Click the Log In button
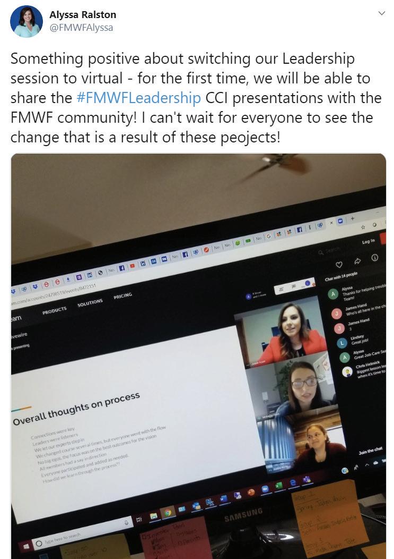394x559 pixels. pos(369,241)
